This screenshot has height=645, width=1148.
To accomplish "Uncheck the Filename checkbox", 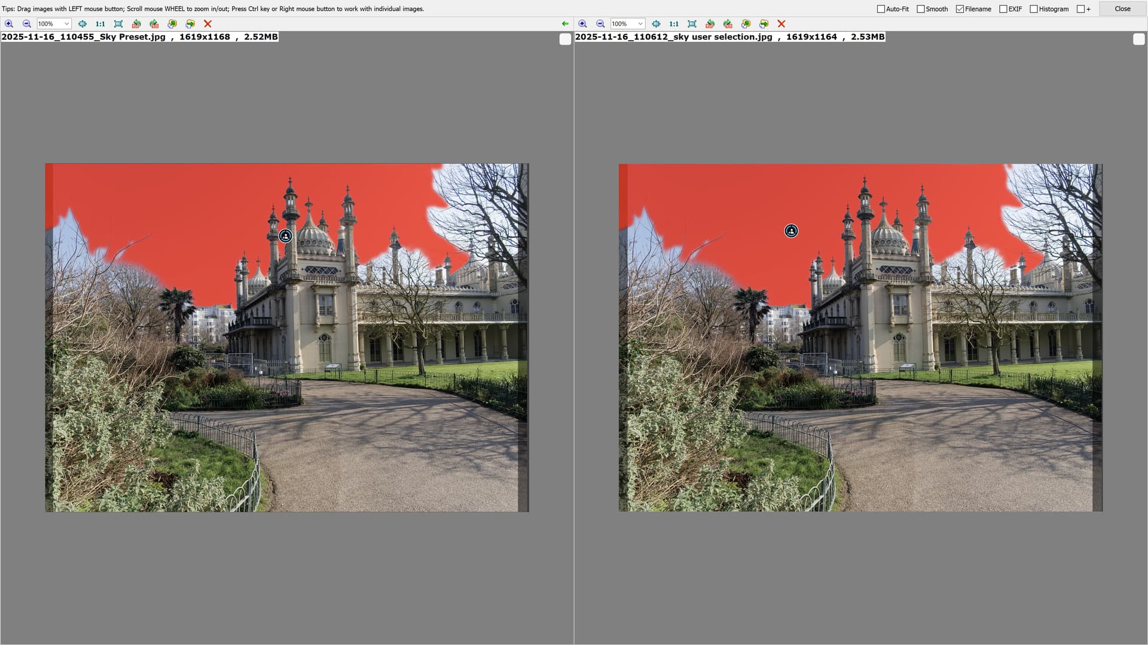I will click(x=960, y=9).
